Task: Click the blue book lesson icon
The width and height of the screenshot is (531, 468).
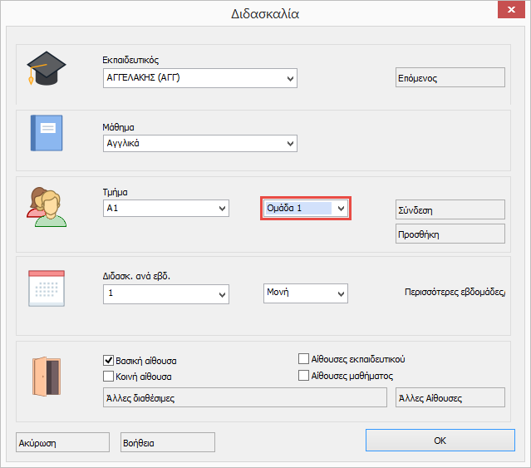Action: (46, 133)
